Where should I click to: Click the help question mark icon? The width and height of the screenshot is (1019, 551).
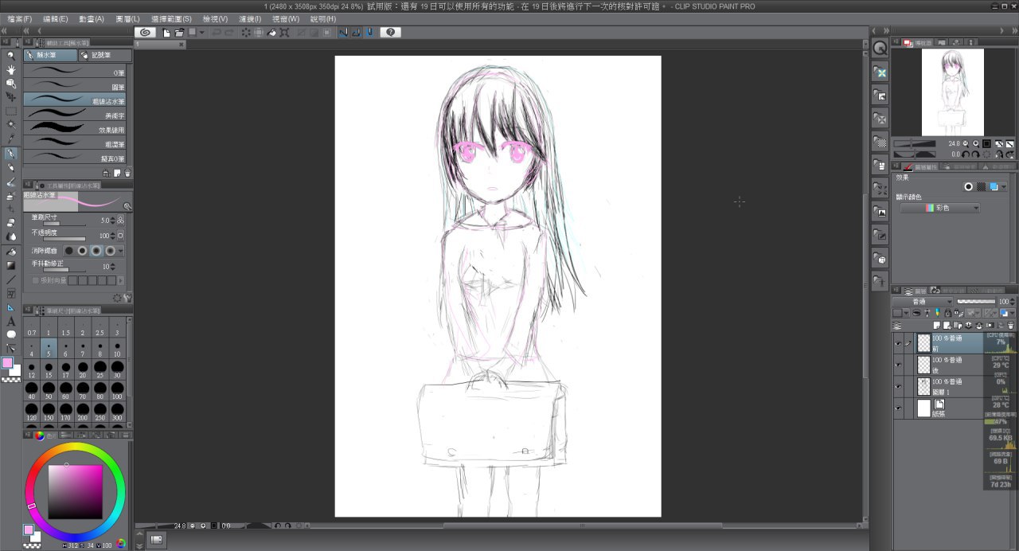[x=389, y=33]
